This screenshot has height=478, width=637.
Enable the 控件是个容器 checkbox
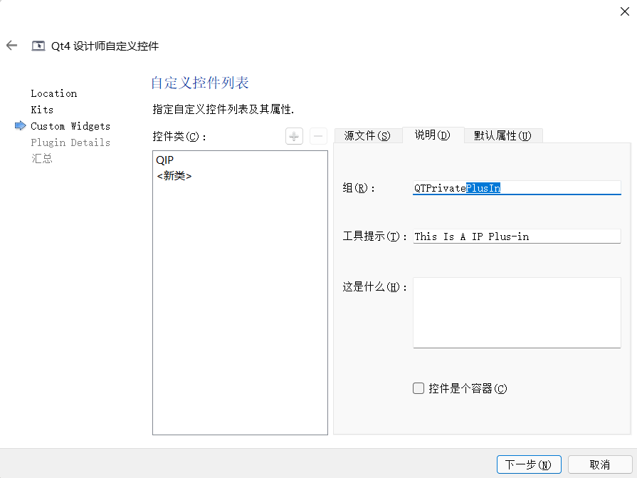(418, 388)
